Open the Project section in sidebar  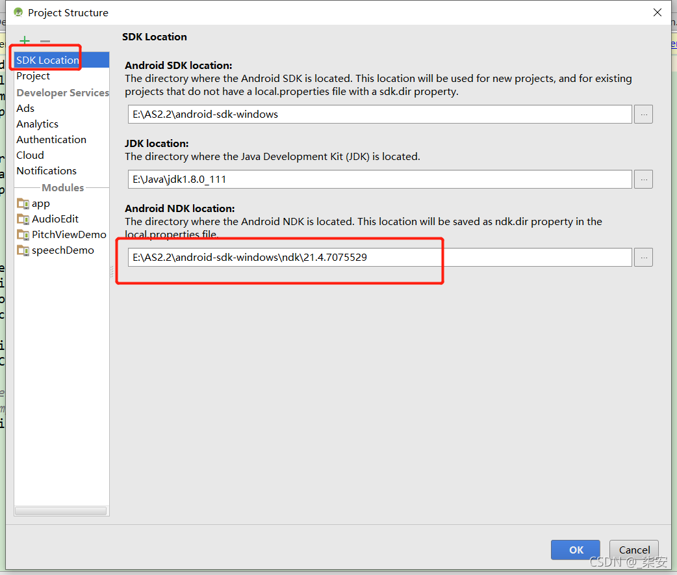(33, 76)
